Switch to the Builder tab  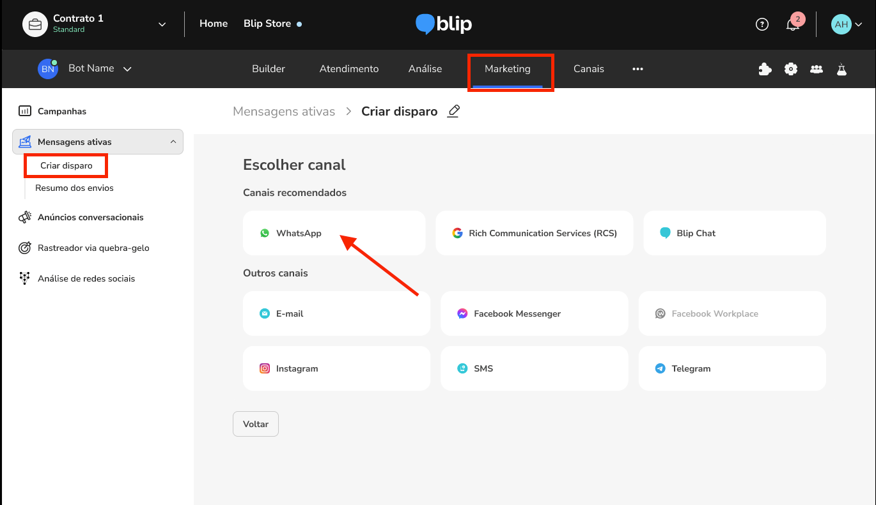click(x=269, y=69)
